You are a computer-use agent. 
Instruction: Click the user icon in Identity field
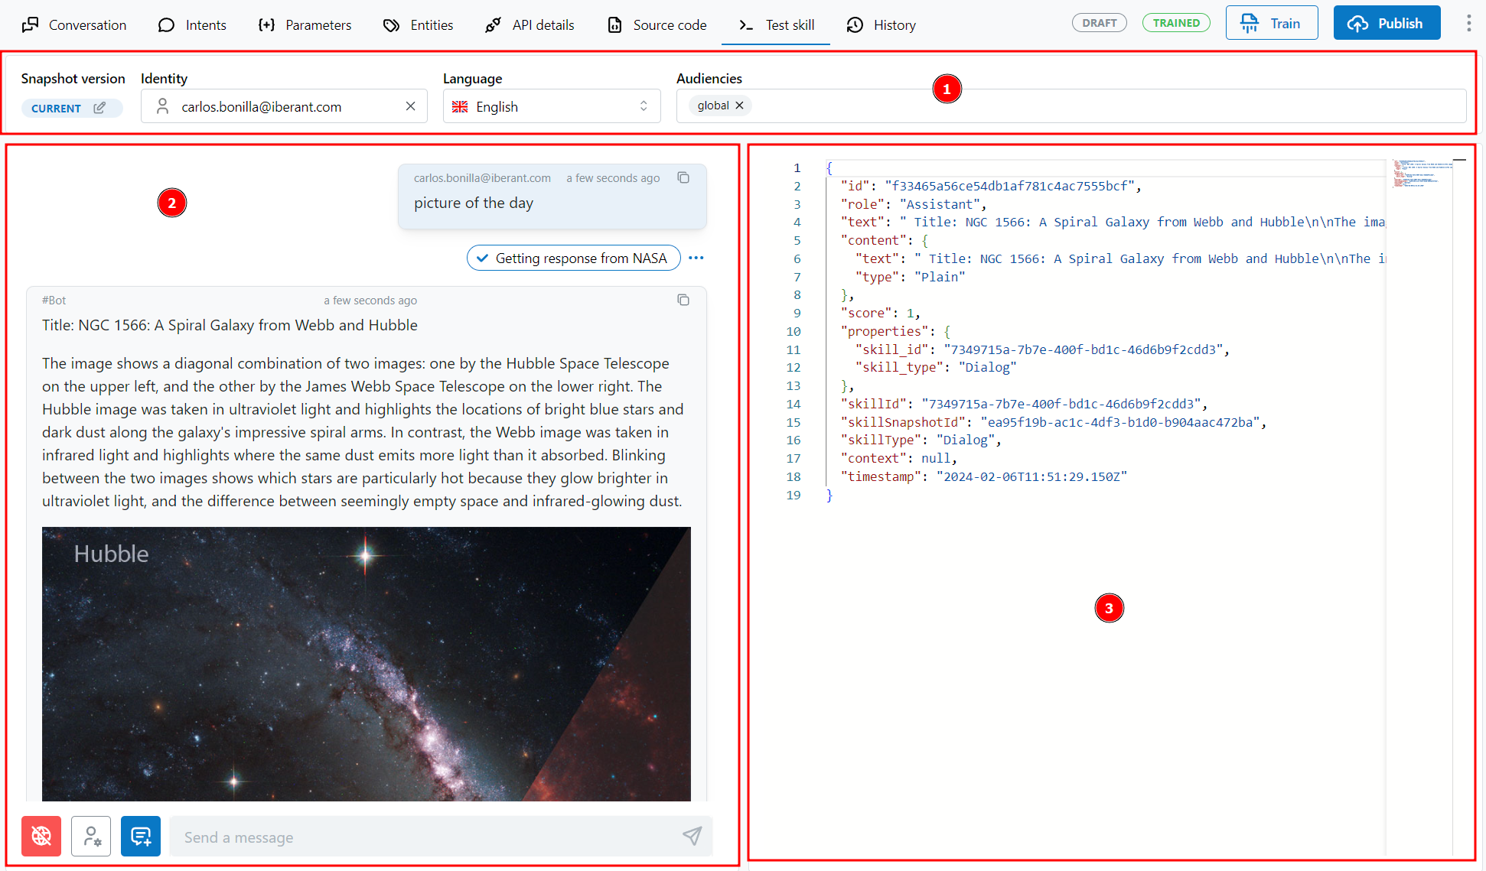point(161,106)
